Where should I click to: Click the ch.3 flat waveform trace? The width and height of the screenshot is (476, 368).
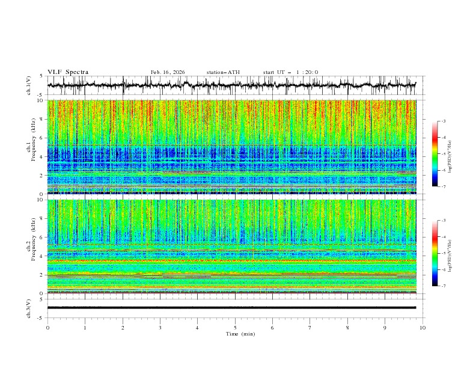231,308
